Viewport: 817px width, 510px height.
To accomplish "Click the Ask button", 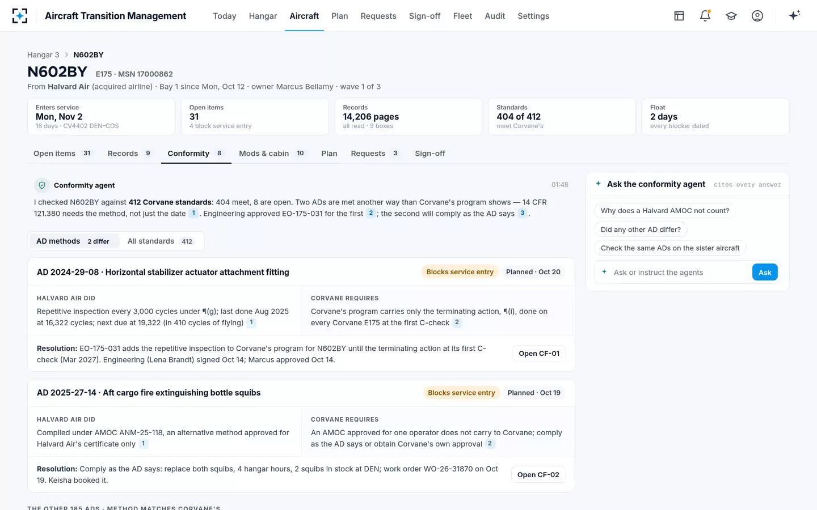I will click(x=765, y=273).
